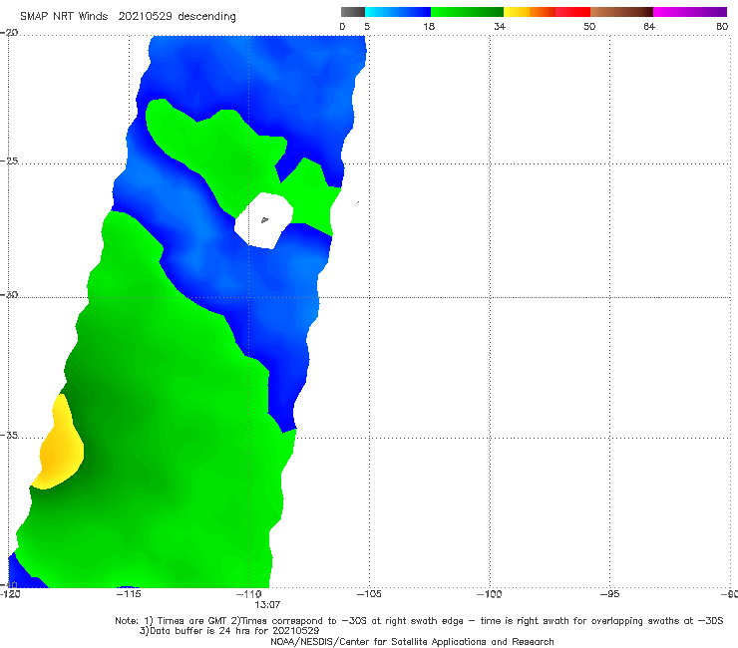Click the brown segment of the color bar

pyautogui.click(x=621, y=12)
